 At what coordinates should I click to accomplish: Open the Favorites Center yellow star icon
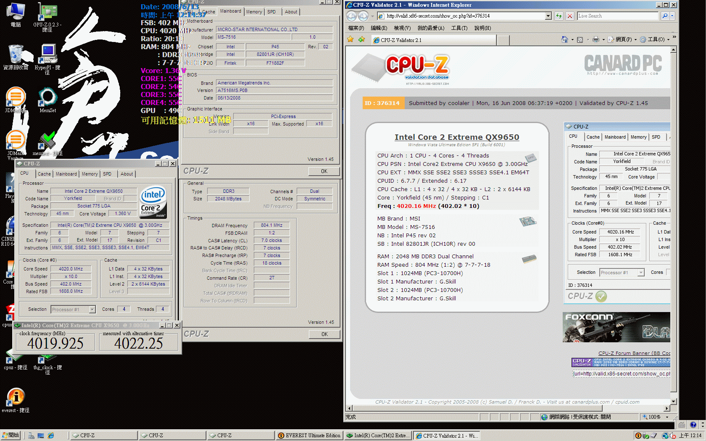[x=350, y=39]
